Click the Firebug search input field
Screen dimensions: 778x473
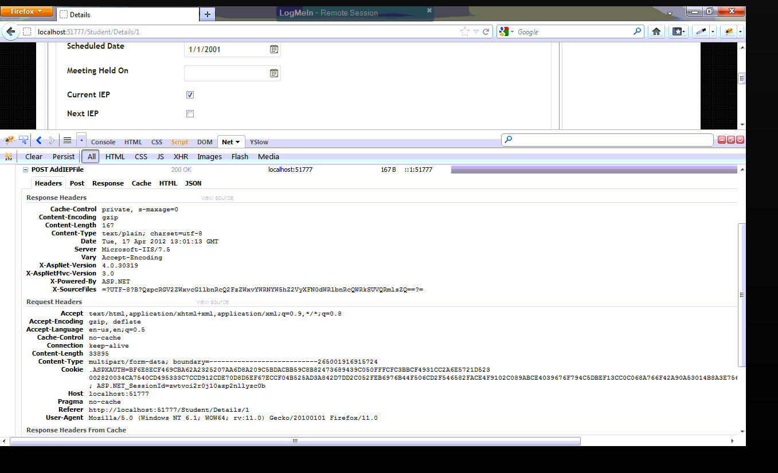[x=608, y=140]
